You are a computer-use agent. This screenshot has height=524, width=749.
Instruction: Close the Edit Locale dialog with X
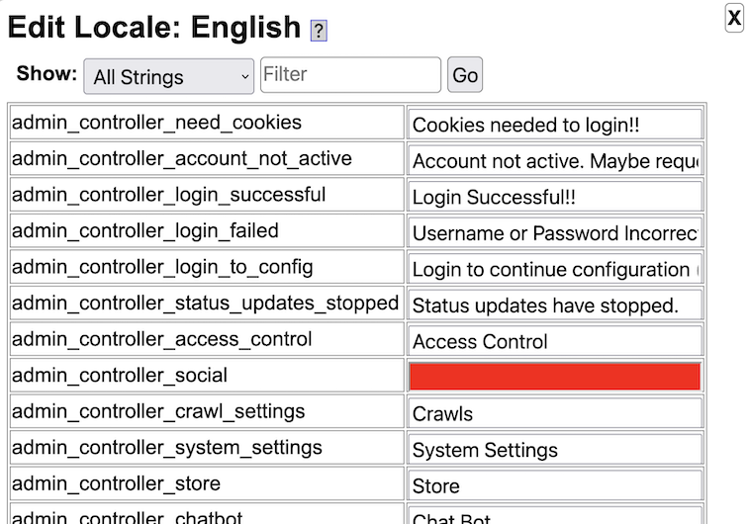click(x=734, y=18)
